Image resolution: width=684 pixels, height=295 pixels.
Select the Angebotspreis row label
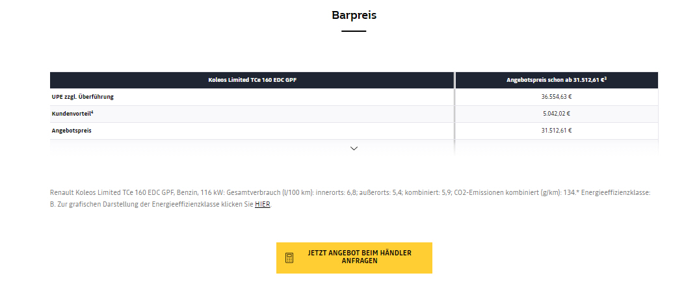(x=72, y=131)
